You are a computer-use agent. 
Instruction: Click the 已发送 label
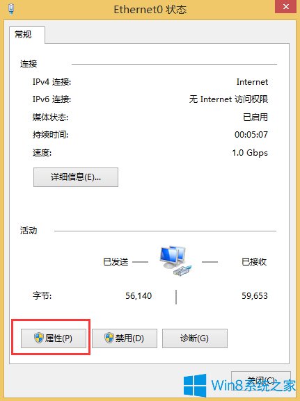tap(116, 261)
